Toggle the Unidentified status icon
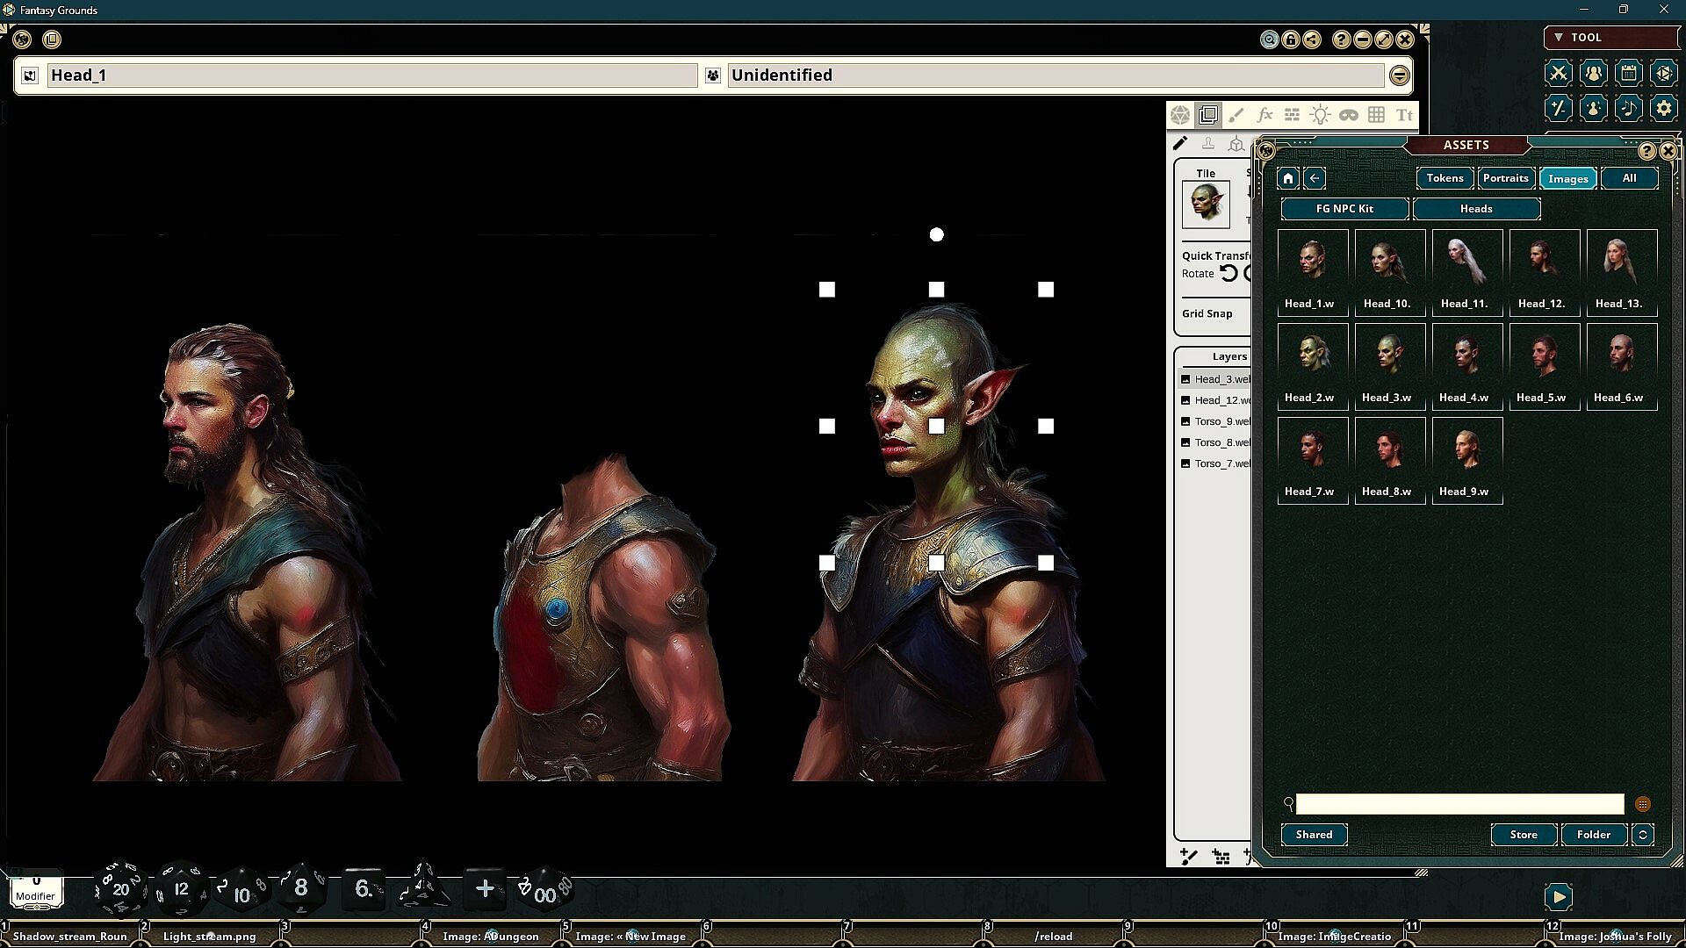This screenshot has width=1686, height=948. pos(712,75)
